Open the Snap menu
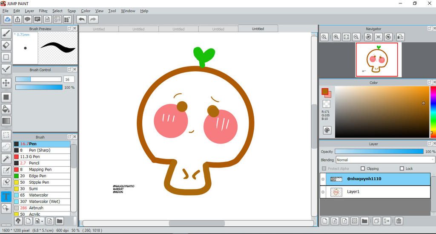436x234 pixels. 72,11
